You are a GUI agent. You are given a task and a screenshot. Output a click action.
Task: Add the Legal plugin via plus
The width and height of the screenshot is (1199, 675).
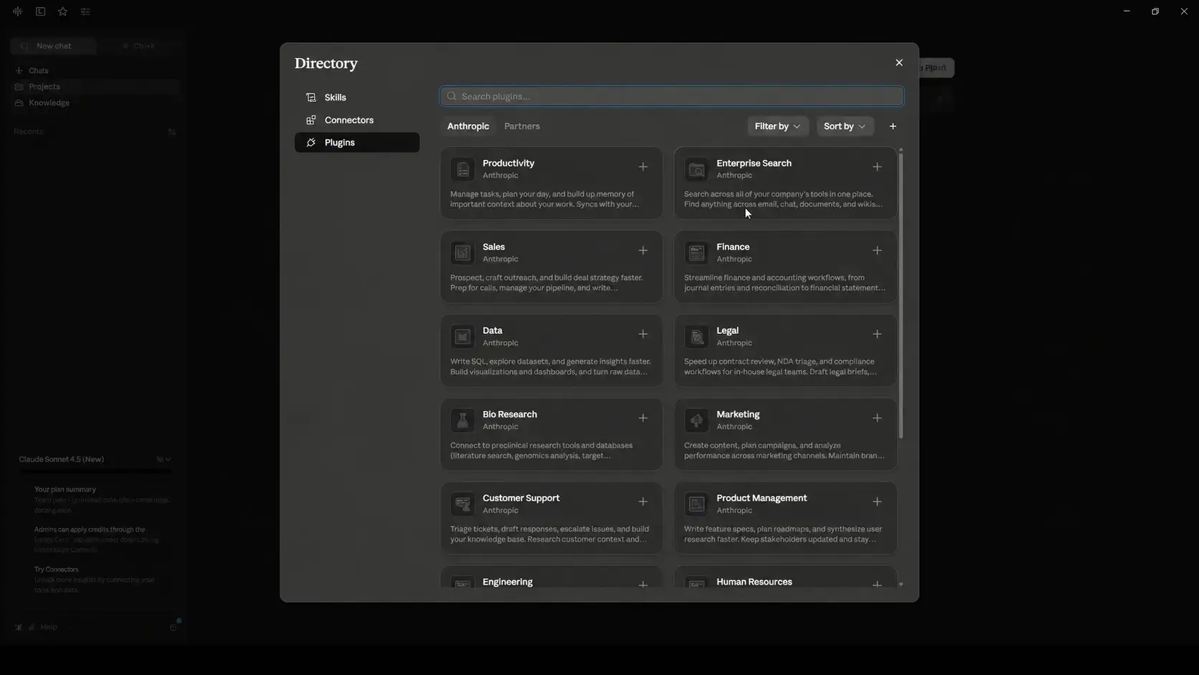click(x=876, y=334)
